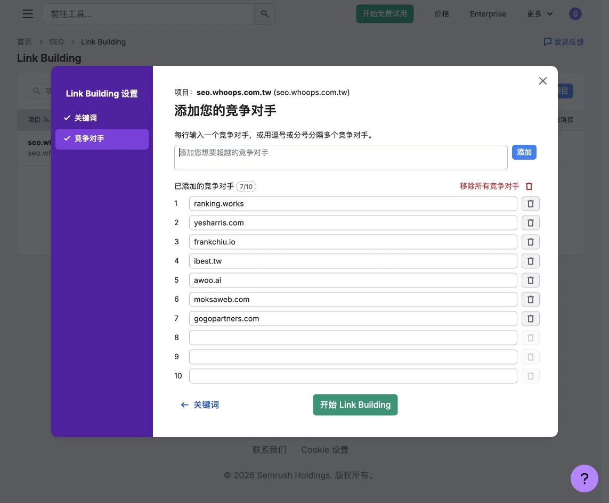Focus the 添加您想要超越的竞争对手 text area
Screen dimensions: 609x503
(340, 158)
